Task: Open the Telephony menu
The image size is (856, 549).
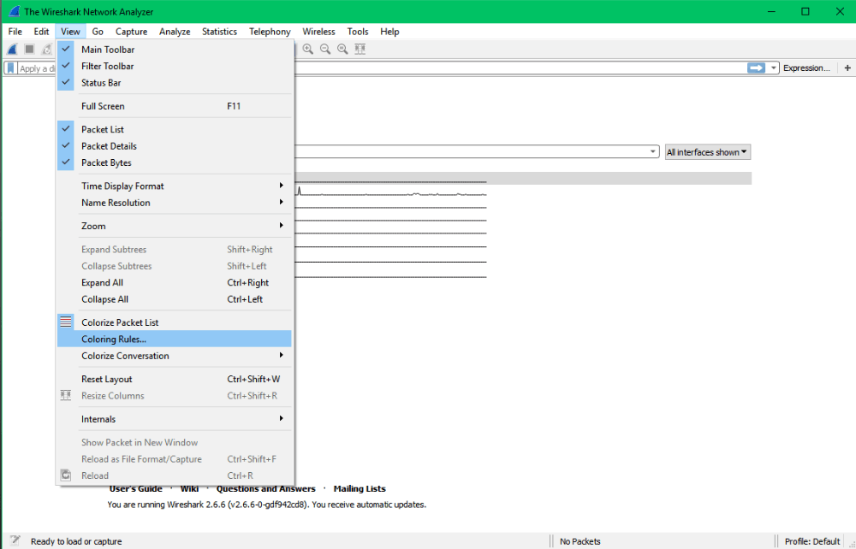Action: coord(270,32)
